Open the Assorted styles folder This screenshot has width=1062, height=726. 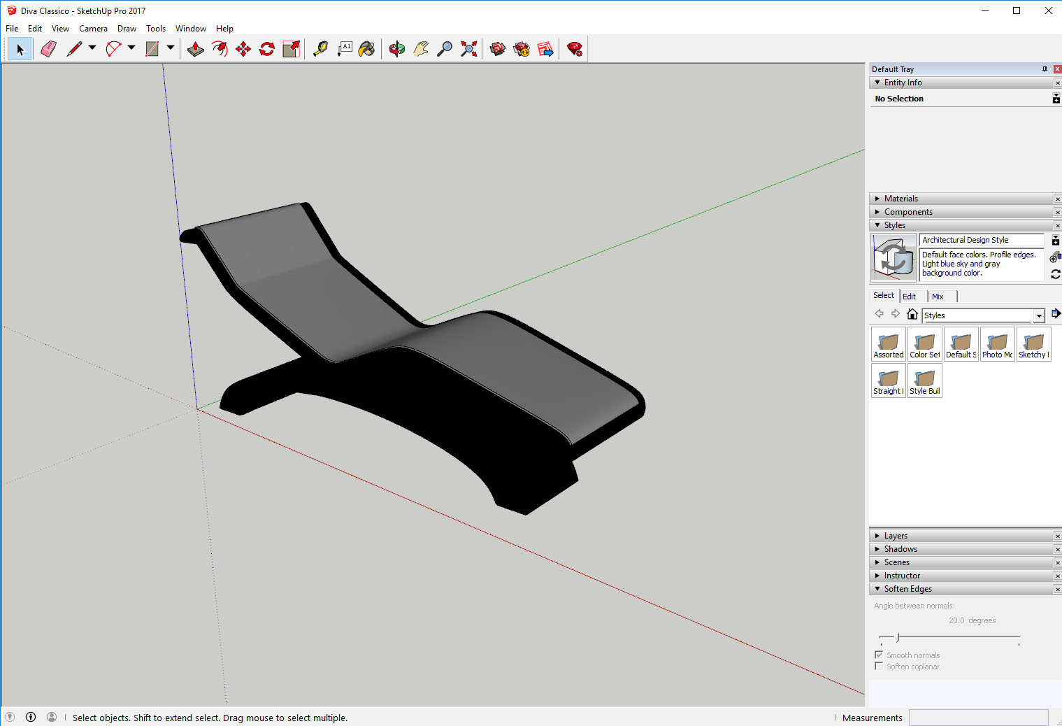[889, 344]
